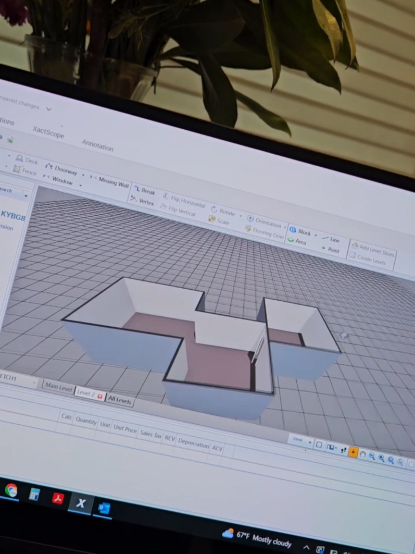Image resolution: width=415 pixels, height=554 pixels.
Task: Click the zoom-to-fit magnifier icon
Action: click(391, 460)
